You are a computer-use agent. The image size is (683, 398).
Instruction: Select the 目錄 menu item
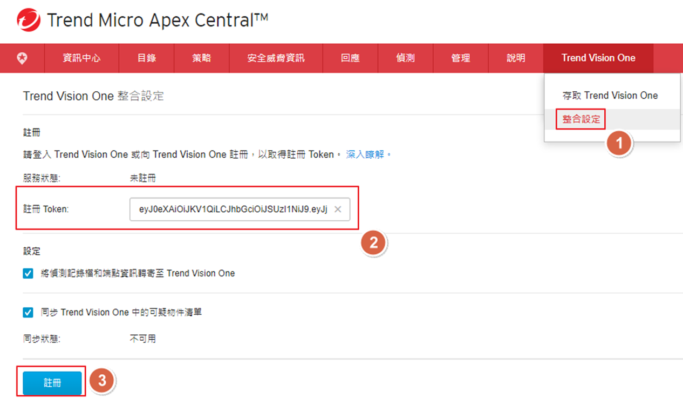[x=146, y=58]
